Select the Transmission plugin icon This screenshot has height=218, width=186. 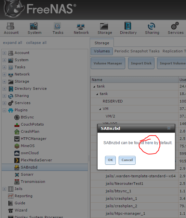[17, 182]
